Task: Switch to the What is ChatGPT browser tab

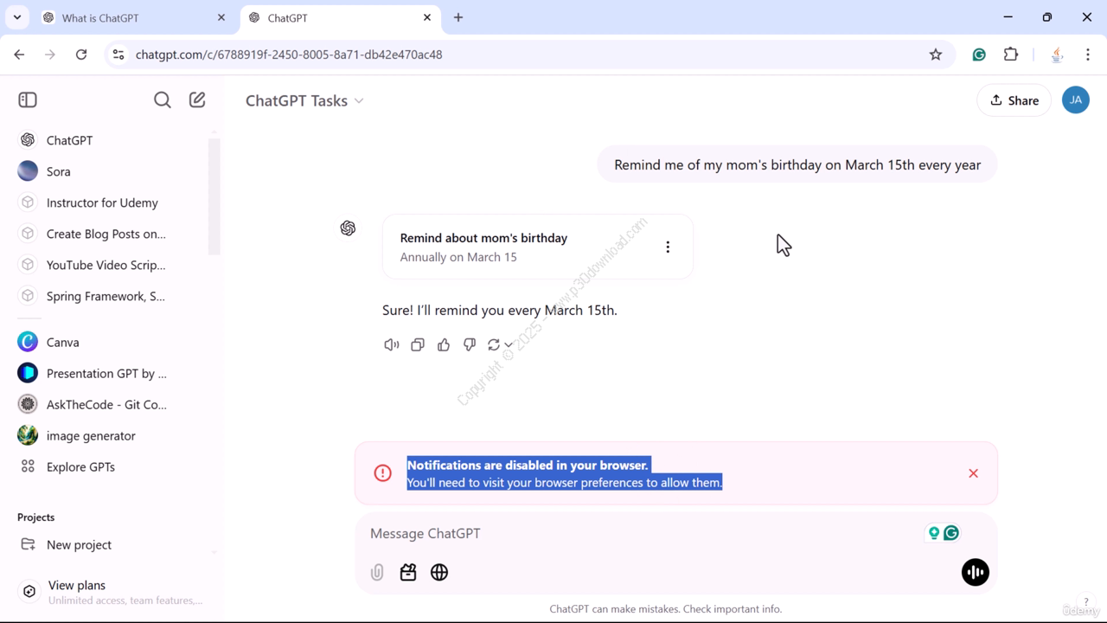Action: [x=134, y=17]
